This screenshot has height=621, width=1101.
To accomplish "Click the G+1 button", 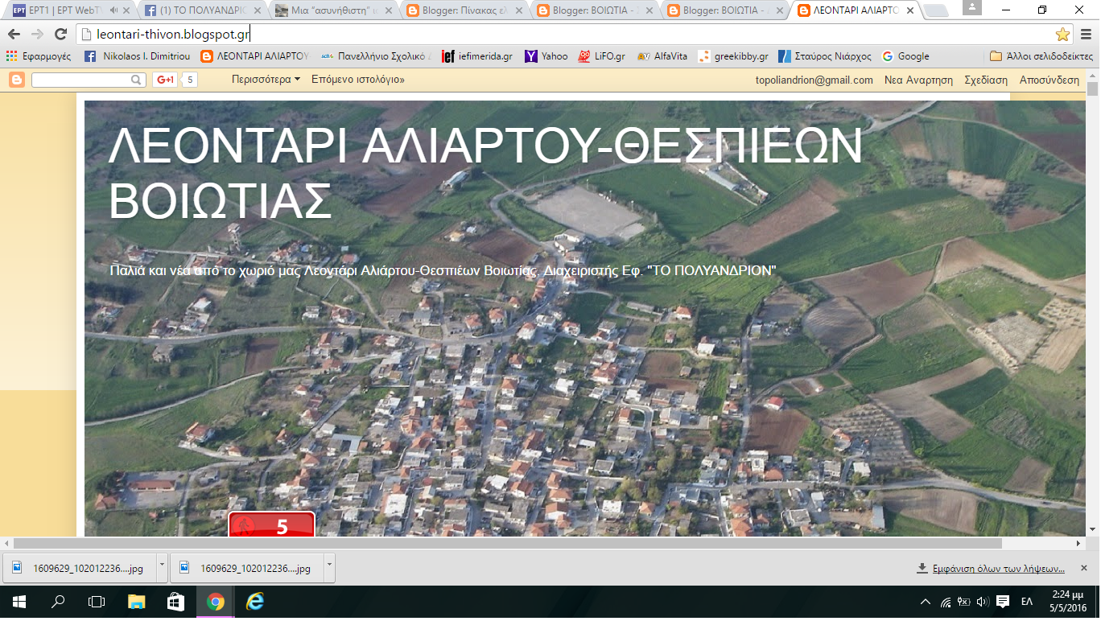I will click(166, 80).
